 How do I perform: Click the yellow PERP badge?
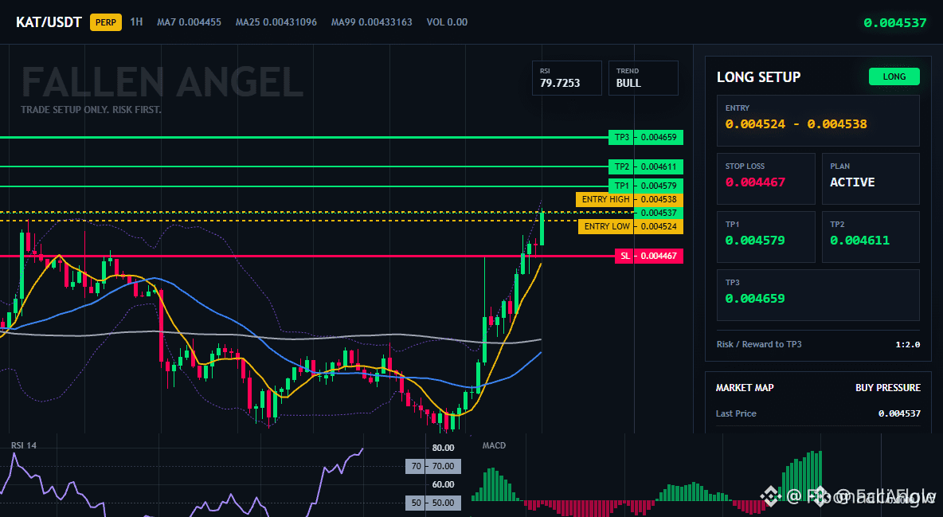(106, 22)
